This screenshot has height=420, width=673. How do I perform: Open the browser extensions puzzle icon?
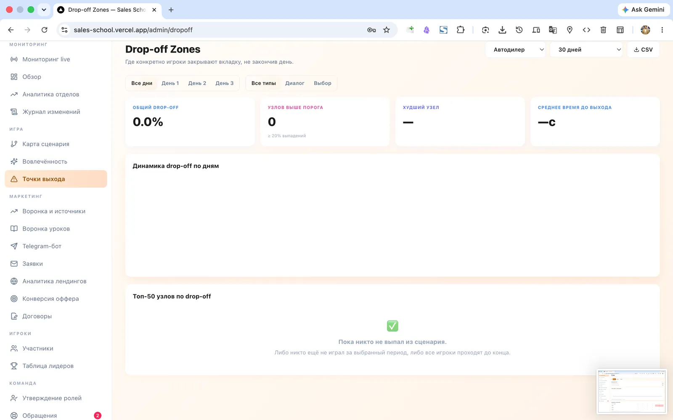461,30
